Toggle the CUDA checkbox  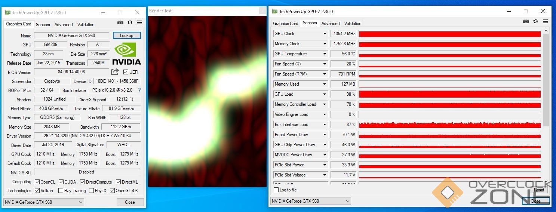(x=61, y=182)
